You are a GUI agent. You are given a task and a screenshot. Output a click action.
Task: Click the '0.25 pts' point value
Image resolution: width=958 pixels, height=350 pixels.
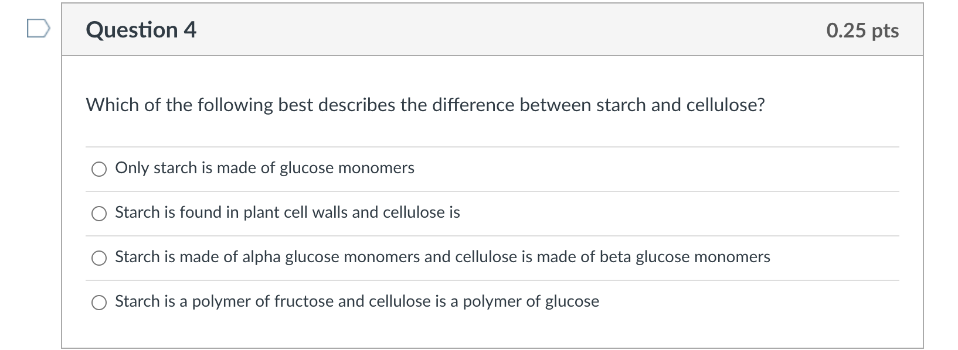tap(862, 30)
